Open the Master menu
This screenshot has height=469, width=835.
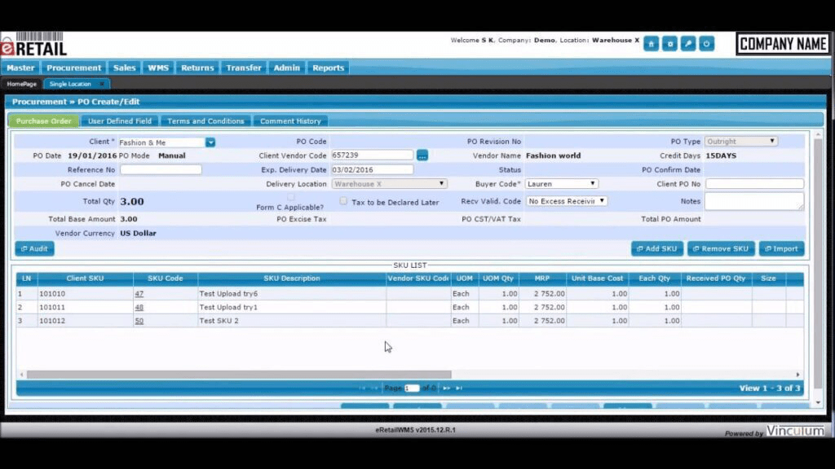coord(20,68)
